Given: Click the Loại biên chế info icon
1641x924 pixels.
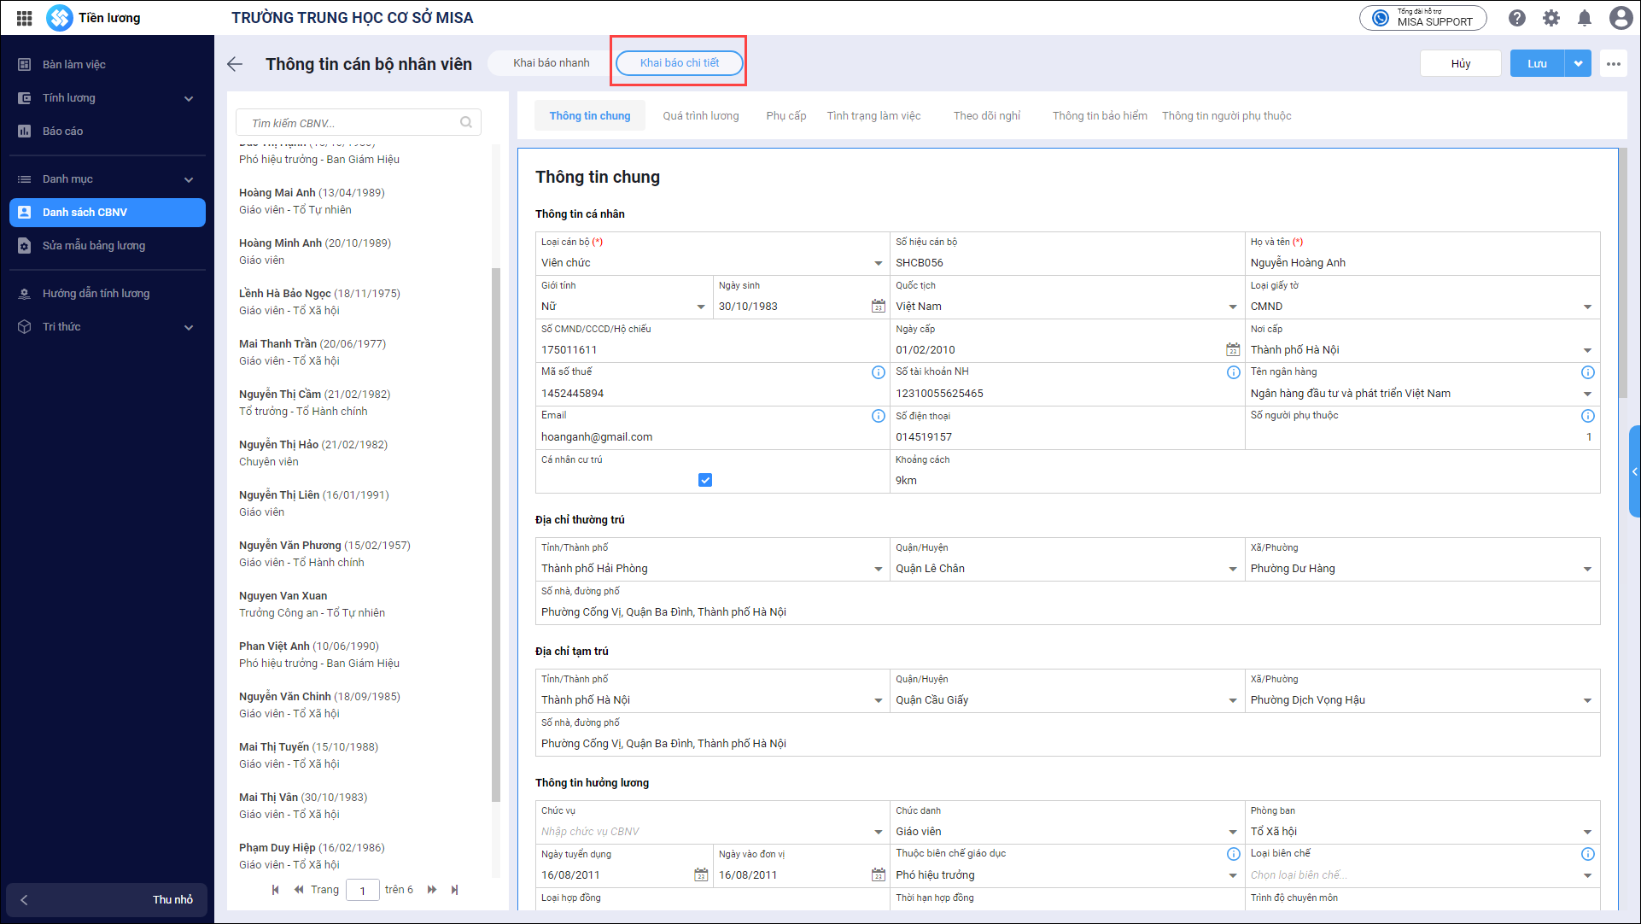Looking at the screenshot, I should 1587,854.
